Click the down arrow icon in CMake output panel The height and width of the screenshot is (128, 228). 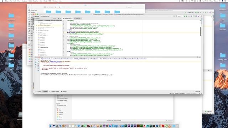[x=38, y=62]
